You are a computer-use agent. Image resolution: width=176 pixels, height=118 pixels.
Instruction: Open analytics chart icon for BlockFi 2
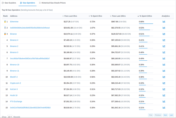[x=164, y=77]
